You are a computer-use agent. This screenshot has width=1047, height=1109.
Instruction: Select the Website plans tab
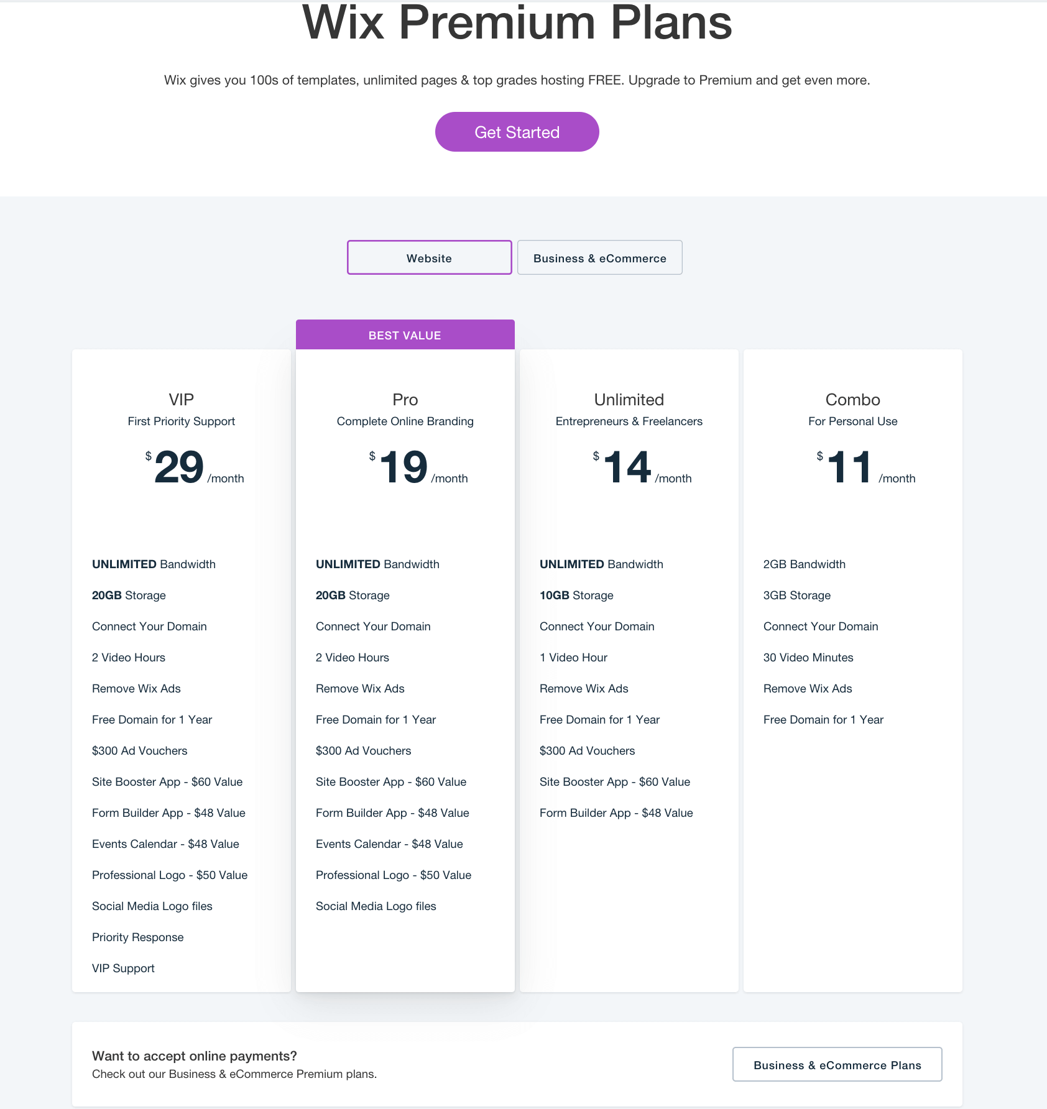[429, 257]
